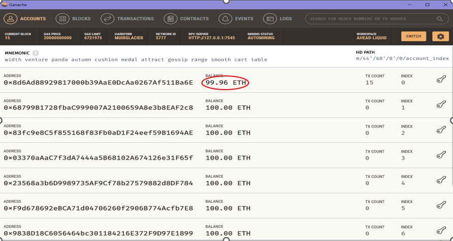Viewport: 453px width, 241px height.
Task: Switch to the Blocks tab
Action: point(73,19)
